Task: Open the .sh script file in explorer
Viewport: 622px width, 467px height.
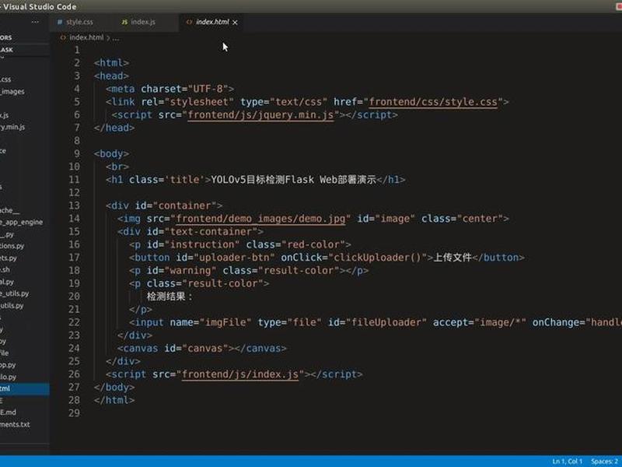Action: click(x=5, y=269)
